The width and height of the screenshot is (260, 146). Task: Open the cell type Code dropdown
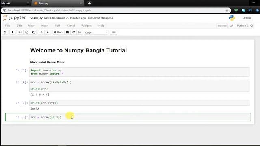click(96, 32)
